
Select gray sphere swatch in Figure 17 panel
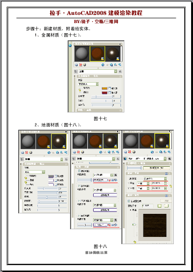click(x=82, y=54)
